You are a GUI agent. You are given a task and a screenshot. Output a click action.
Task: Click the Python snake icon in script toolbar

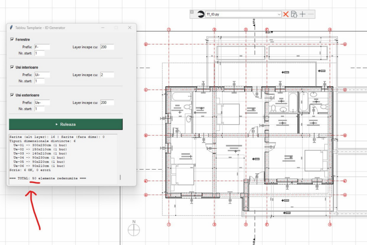click(x=201, y=14)
